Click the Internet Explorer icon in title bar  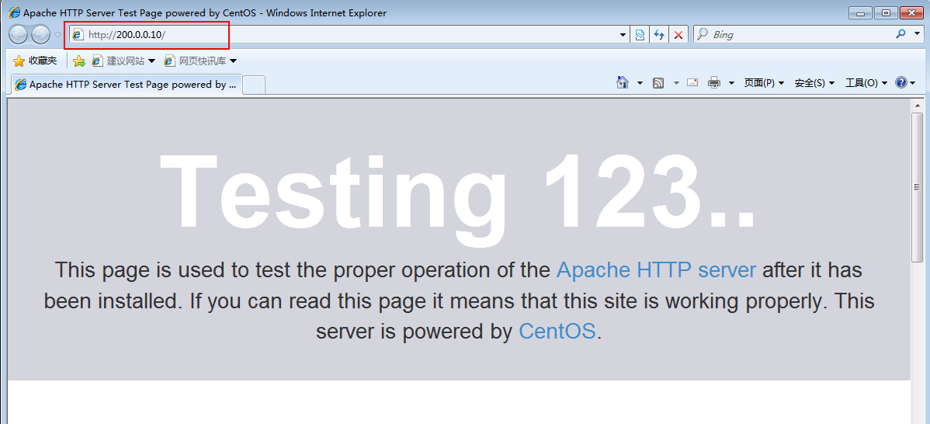pos(13,12)
